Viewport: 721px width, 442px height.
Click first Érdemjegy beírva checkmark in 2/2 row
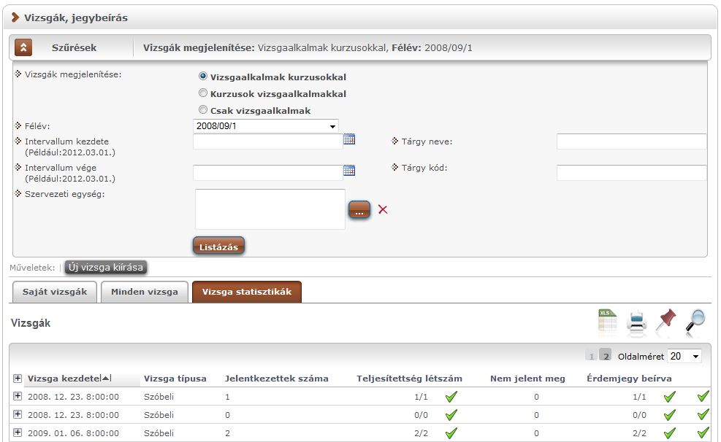click(x=670, y=433)
